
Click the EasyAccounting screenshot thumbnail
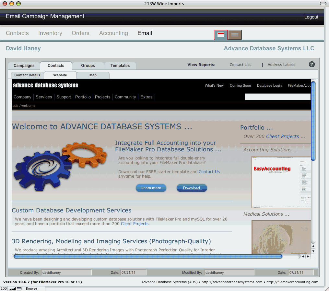click(x=281, y=182)
